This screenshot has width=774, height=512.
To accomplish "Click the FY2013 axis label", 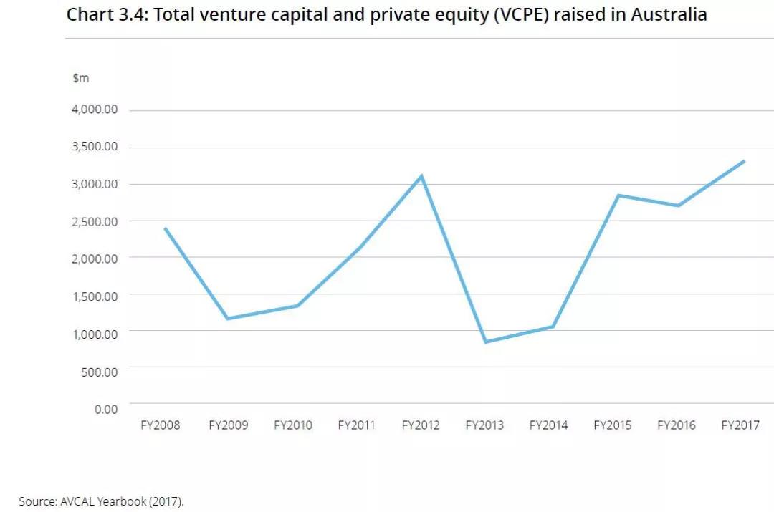I will [484, 425].
